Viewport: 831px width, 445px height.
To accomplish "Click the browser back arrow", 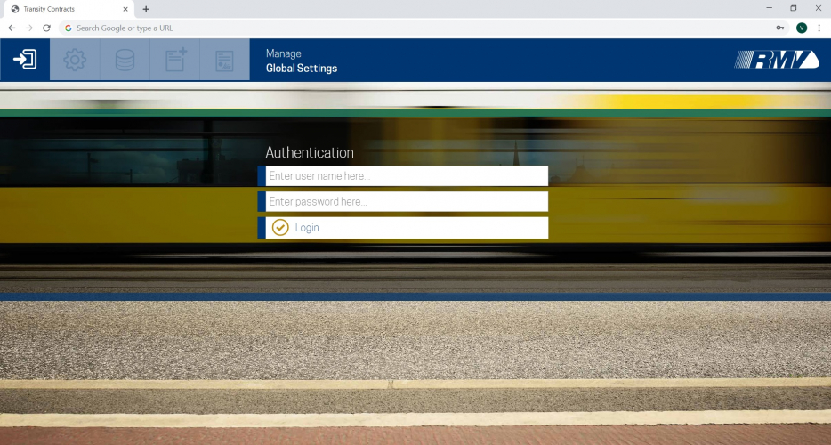I will pos(12,28).
